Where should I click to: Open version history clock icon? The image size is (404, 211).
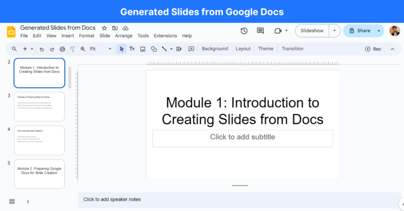pos(244,31)
